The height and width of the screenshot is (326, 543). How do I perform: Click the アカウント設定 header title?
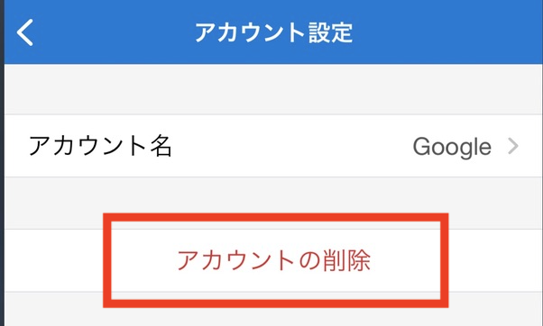coord(273,32)
